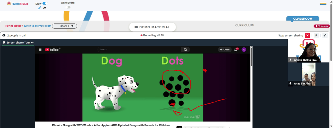Screen dimensions: 333x128
Task: Open the Classroom tab
Action: 303,19
